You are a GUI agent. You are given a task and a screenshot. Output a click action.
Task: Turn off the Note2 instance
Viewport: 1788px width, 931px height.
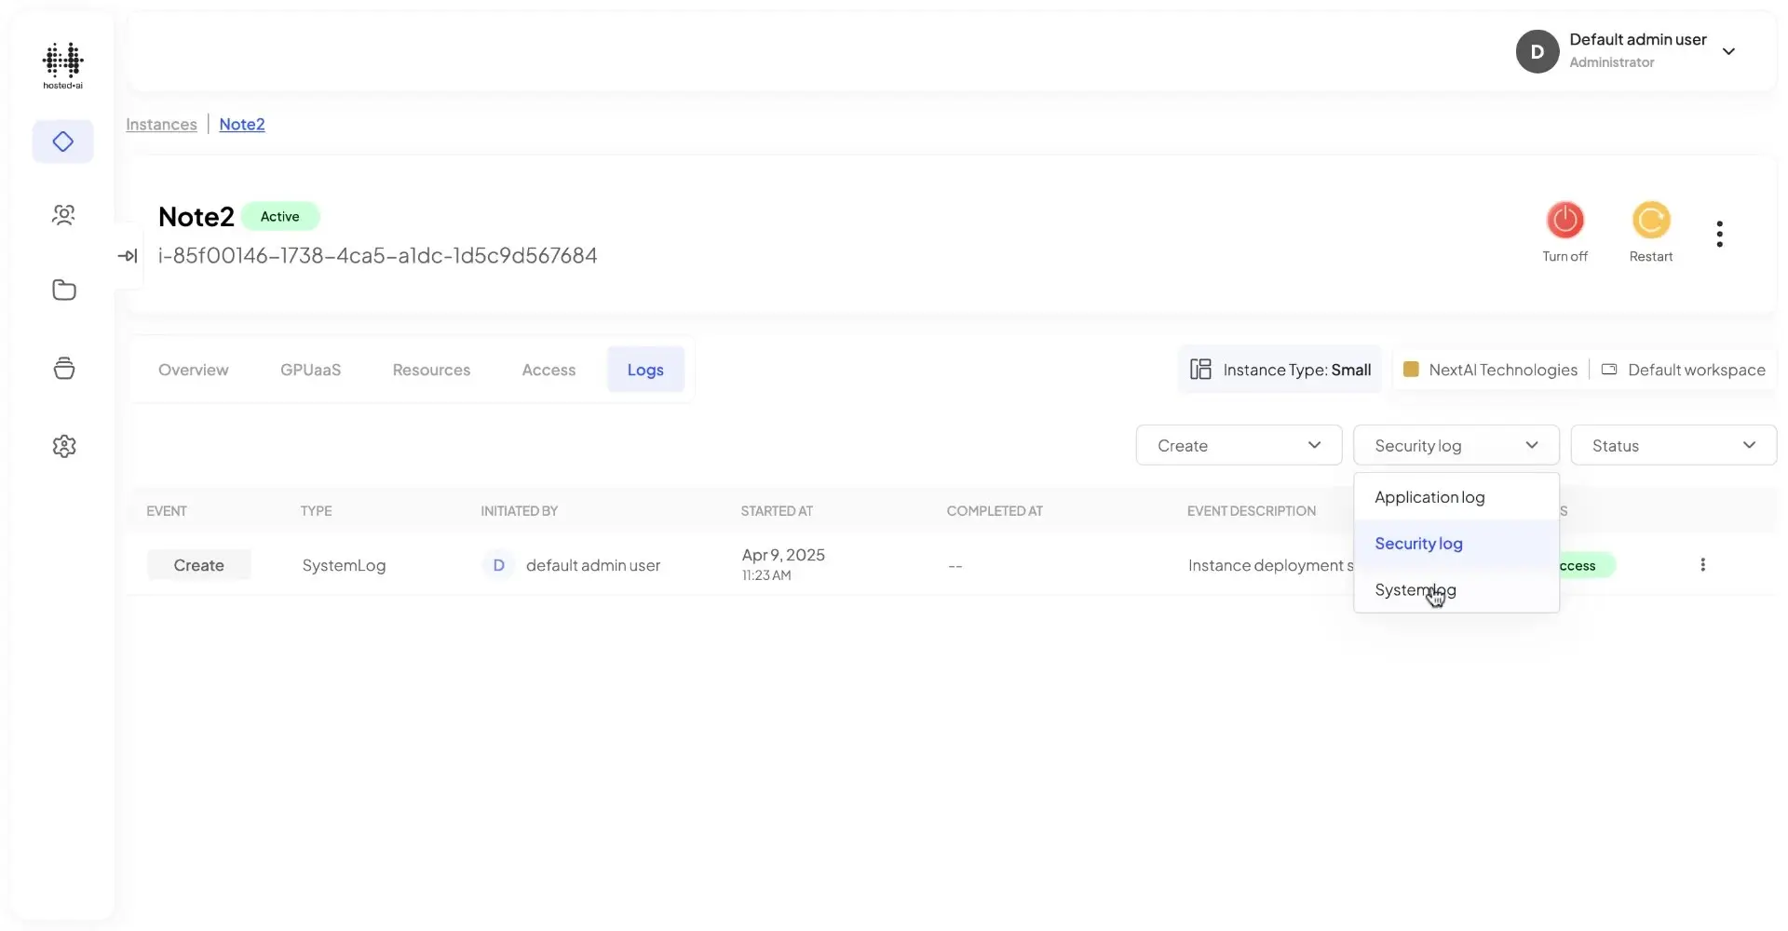1565,220
